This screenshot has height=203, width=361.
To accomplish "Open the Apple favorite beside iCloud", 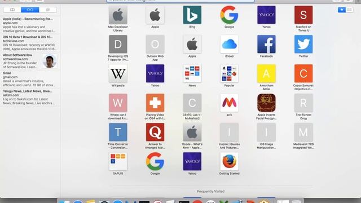I will click(x=192, y=44).
